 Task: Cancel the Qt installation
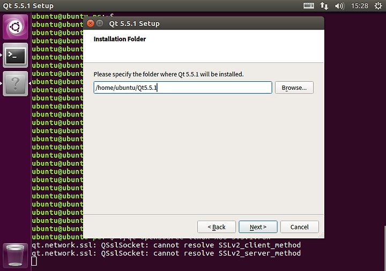pyautogui.click(x=299, y=227)
